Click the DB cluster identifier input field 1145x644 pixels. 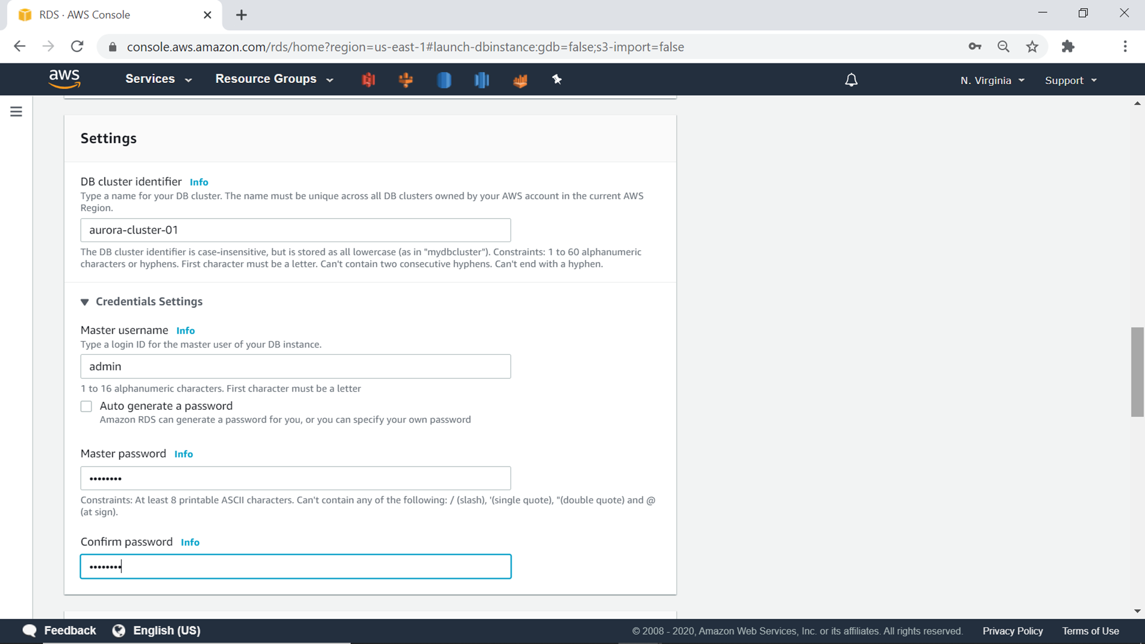point(295,230)
